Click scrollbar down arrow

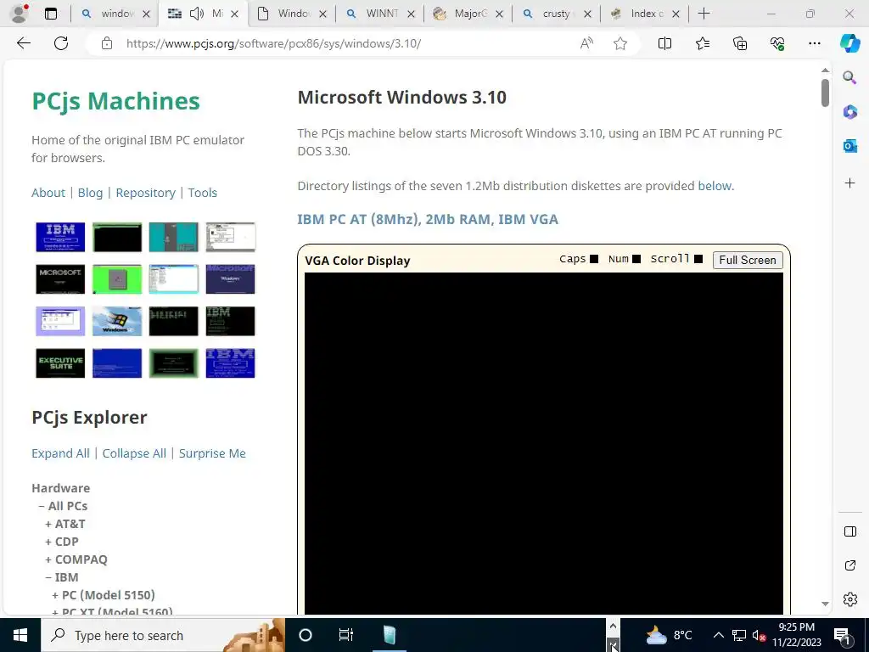(825, 604)
